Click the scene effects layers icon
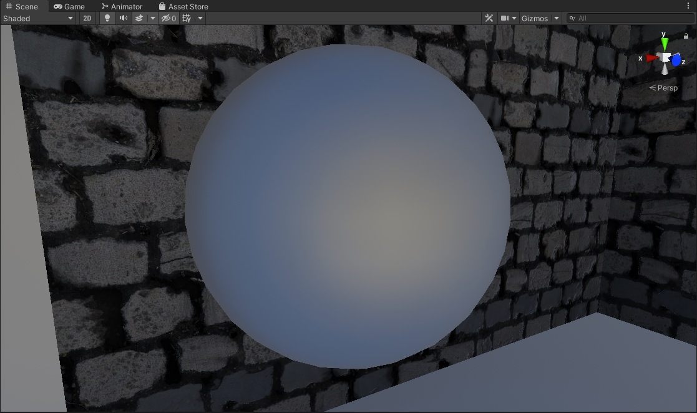Viewport: 697px width, 413px height. [x=139, y=18]
